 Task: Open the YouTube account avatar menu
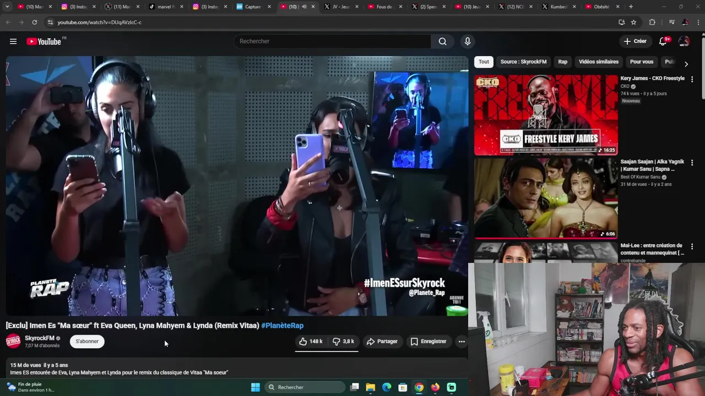pyautogui.click(x=684, y=41)
